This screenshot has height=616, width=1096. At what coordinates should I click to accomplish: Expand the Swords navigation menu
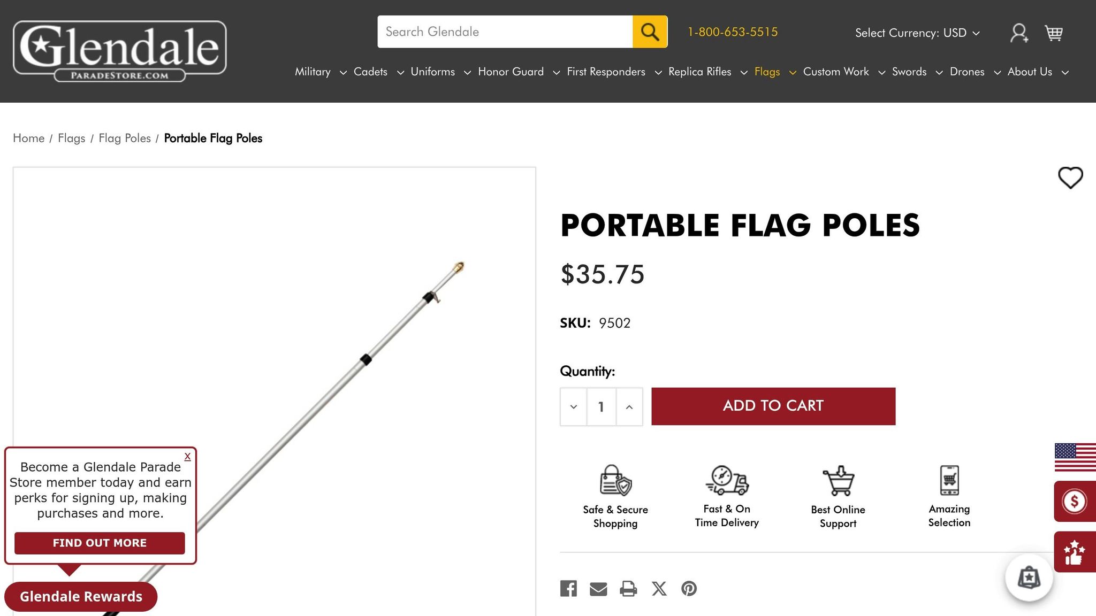click(917, 72)
